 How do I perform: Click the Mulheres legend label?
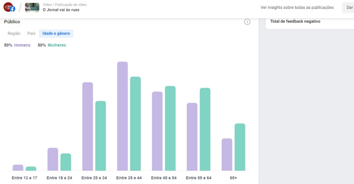point(57,45)
